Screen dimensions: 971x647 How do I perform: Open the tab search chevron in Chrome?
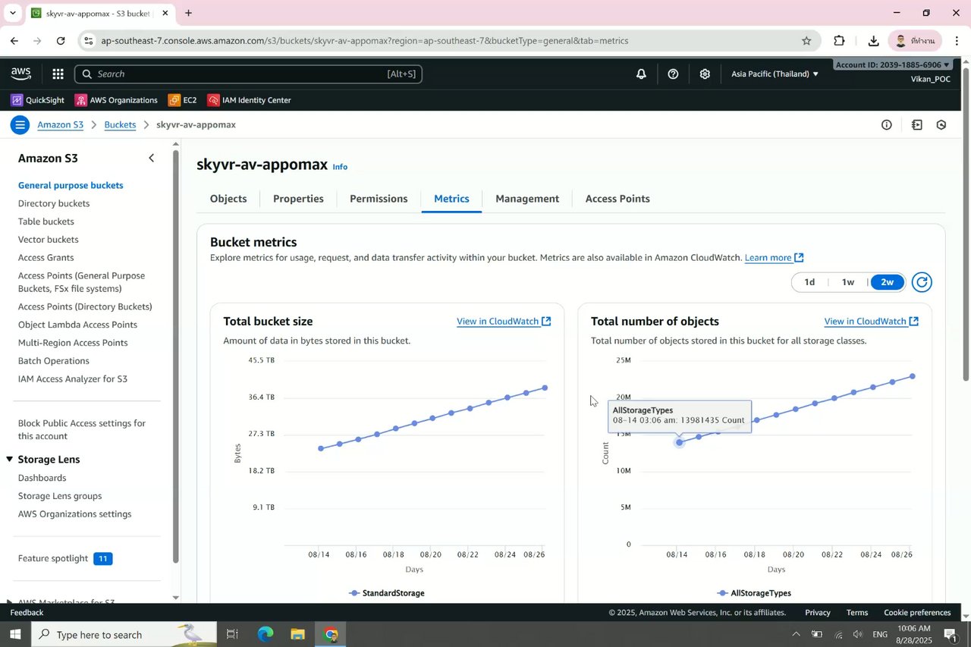tap(12, 13)
